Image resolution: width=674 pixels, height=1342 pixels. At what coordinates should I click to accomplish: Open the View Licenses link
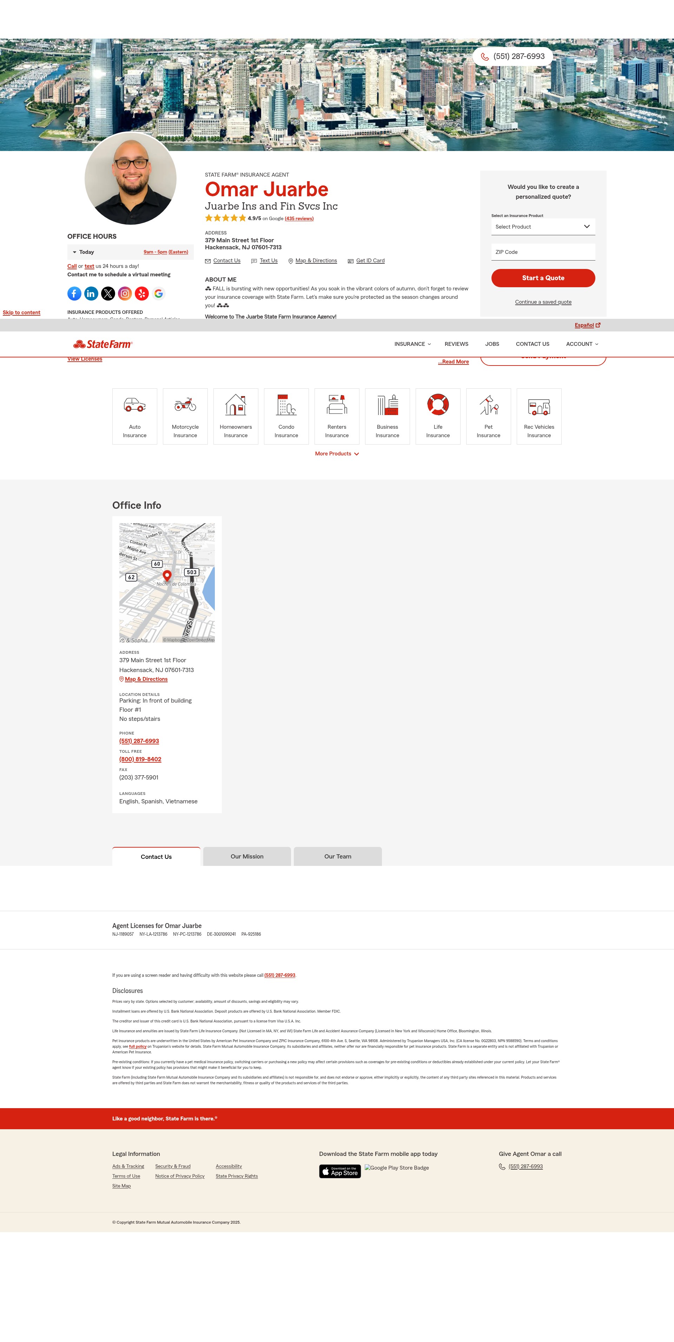(x=84, y=360)
